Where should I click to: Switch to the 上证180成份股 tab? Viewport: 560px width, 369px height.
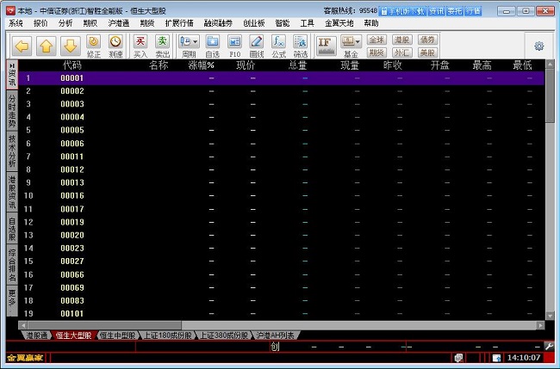(x=167, y=335)
